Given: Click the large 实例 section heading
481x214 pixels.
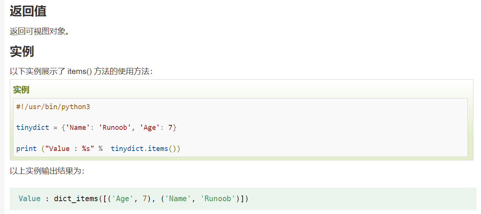Looking at the screenshot, I should [22, 51].
